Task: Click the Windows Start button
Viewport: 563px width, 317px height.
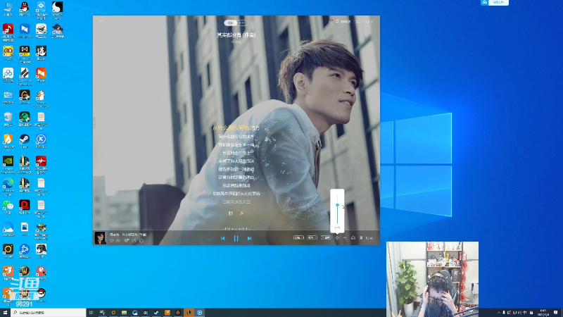Action: 5,313
